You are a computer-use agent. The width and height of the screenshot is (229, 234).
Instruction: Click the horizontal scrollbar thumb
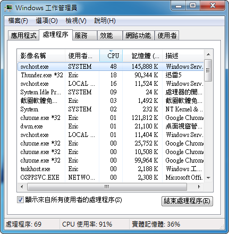(107, 187)
